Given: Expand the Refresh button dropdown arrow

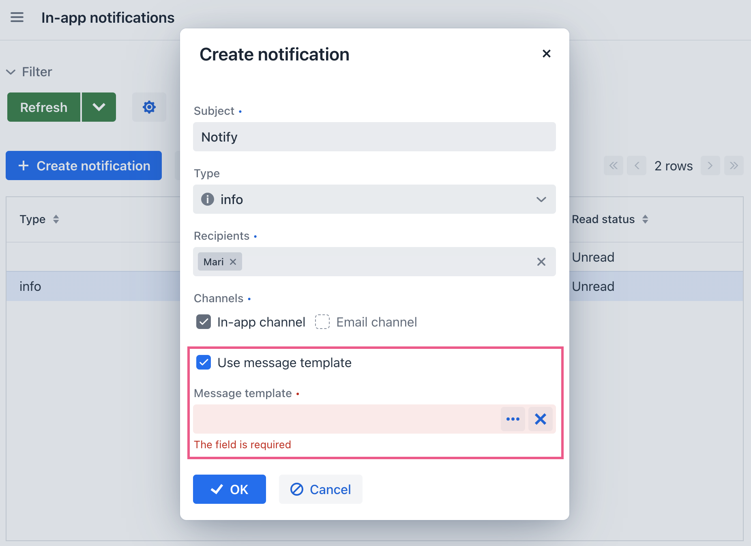Looking at the screenshot, I should [99, 107].
